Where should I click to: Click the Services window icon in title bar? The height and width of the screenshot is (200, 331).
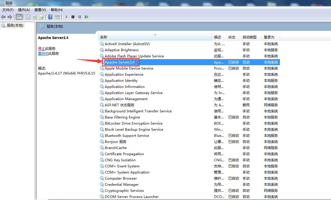tap(2, 3)
